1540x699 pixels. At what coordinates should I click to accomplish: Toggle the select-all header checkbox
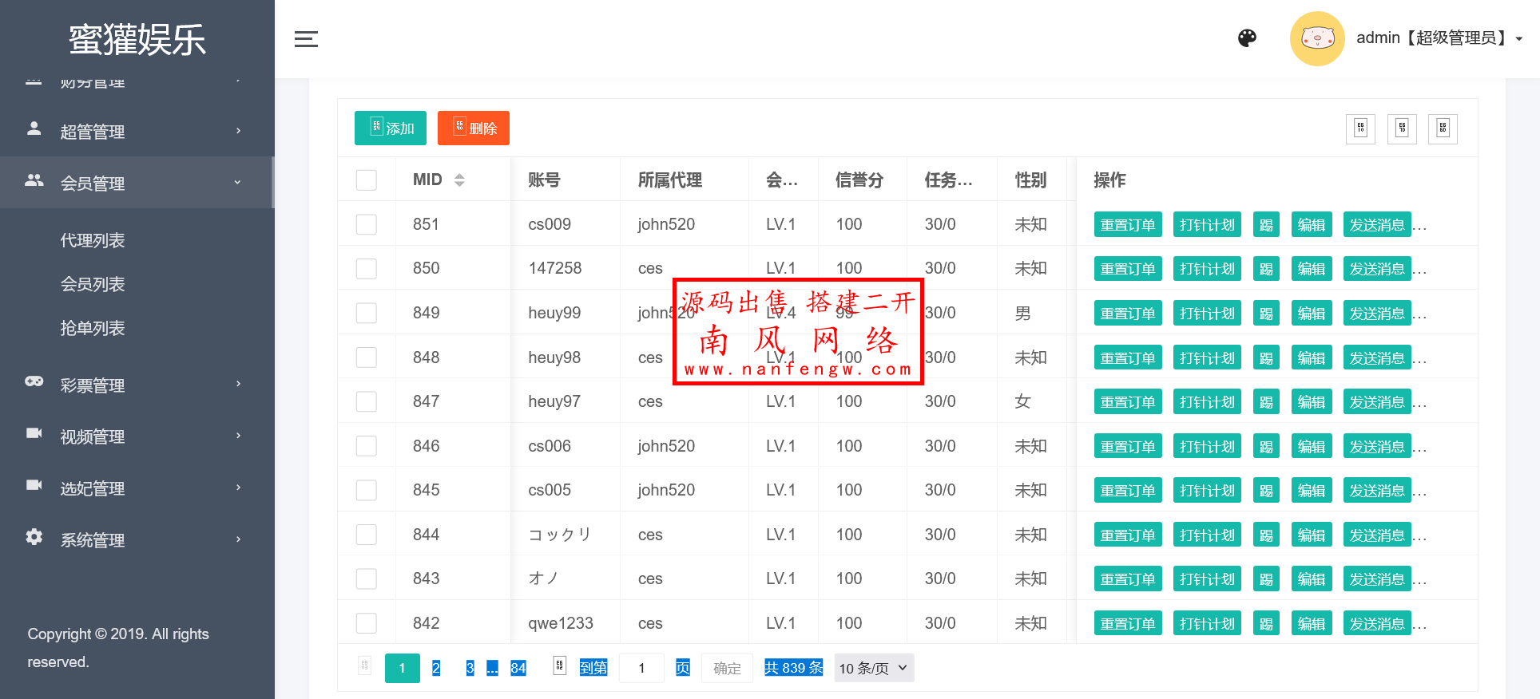tap(367, 180)
